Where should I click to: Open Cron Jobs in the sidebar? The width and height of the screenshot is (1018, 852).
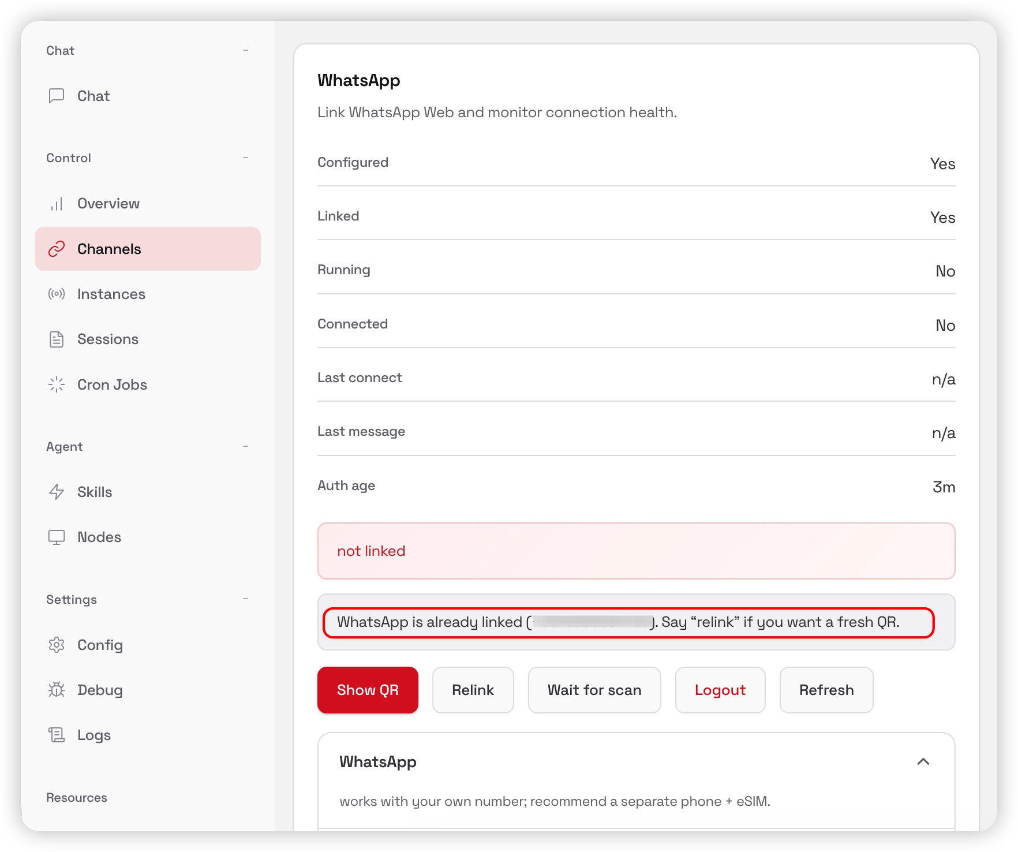148,384
